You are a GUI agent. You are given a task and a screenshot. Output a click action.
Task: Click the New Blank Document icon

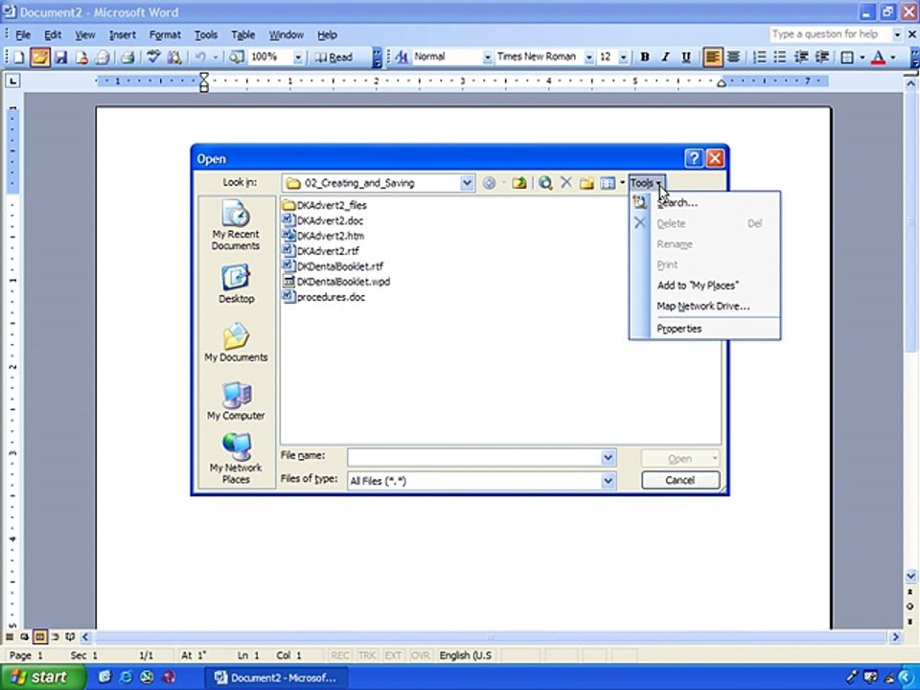tap(19, 57)
